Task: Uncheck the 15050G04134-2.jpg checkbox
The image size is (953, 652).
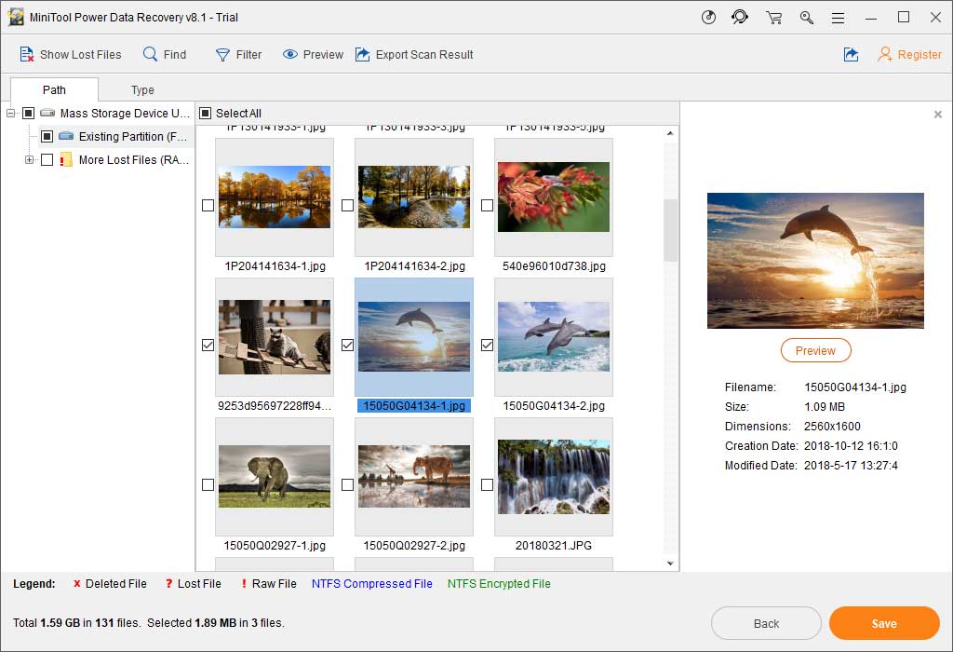Action: pos(487,345)
